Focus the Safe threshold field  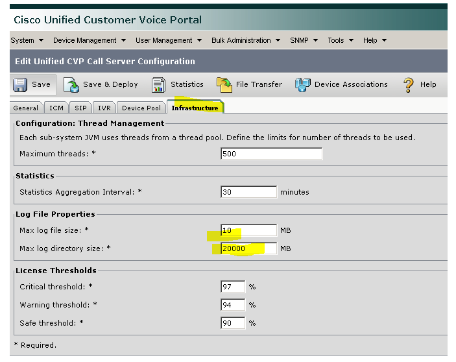(x=233, y=323)
